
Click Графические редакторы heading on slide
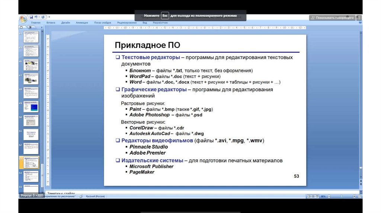pyautogui.click(x=154, y=89)
